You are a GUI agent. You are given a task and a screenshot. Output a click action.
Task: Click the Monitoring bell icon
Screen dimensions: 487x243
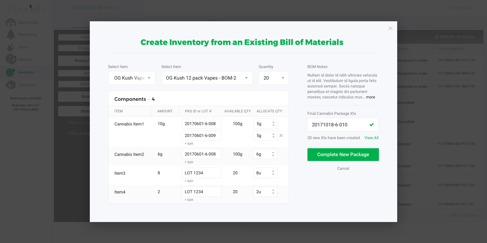tap(11, 34)
